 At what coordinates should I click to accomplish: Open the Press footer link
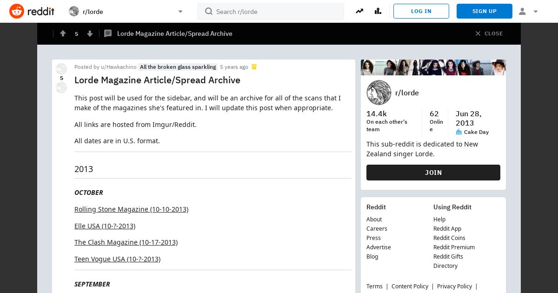point(373,238)
